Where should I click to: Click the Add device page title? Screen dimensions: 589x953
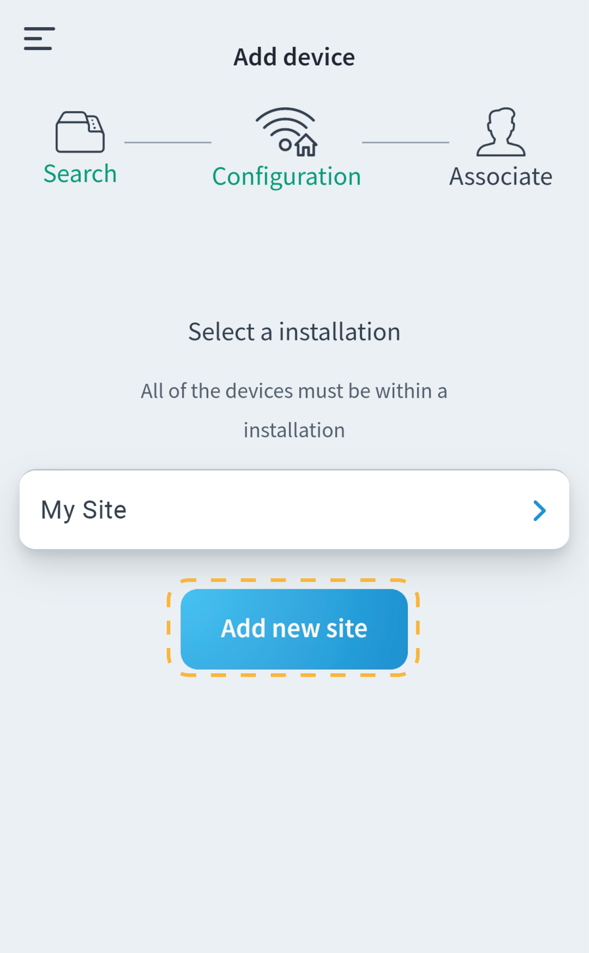coord(294,57)
